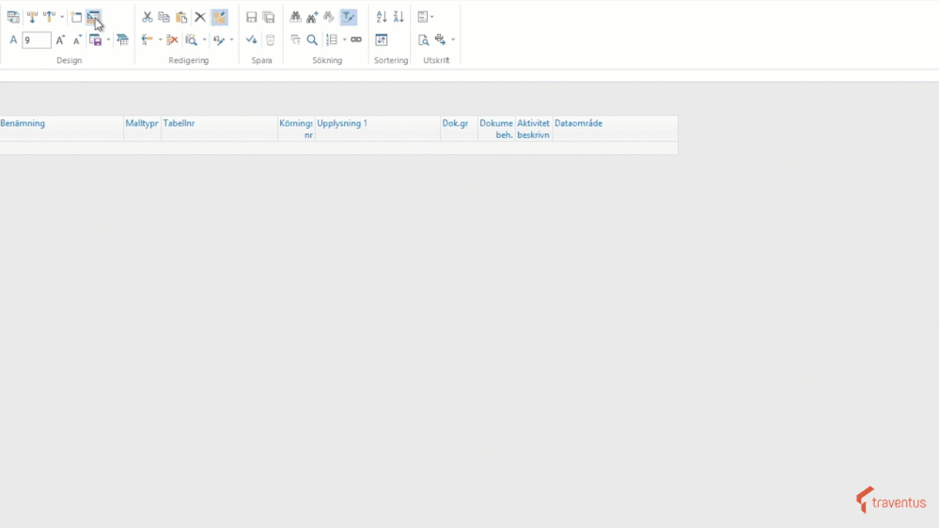Toggle the highlighted pin icon in Redigering
The image size is (939, 528).
tap(220, 17)
